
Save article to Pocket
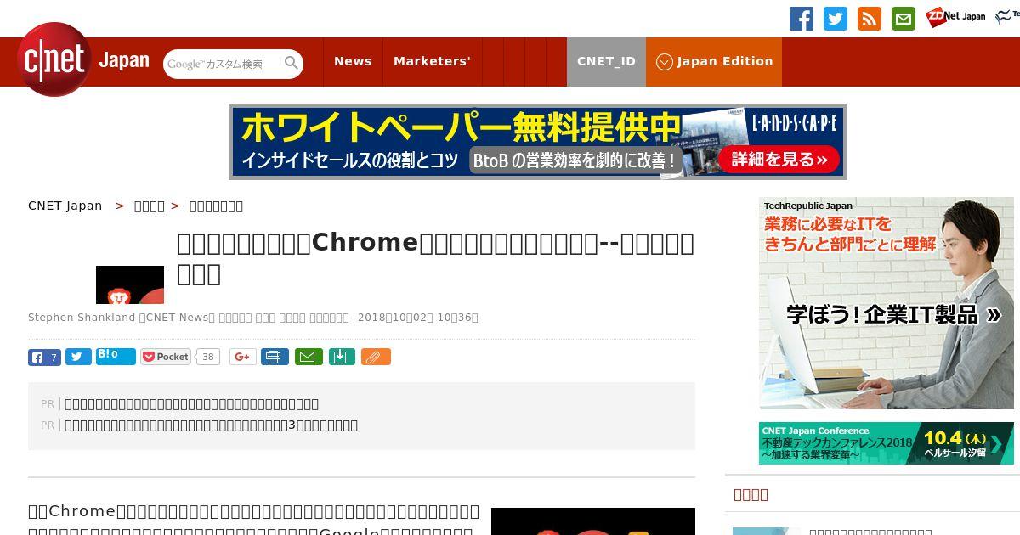166,358
